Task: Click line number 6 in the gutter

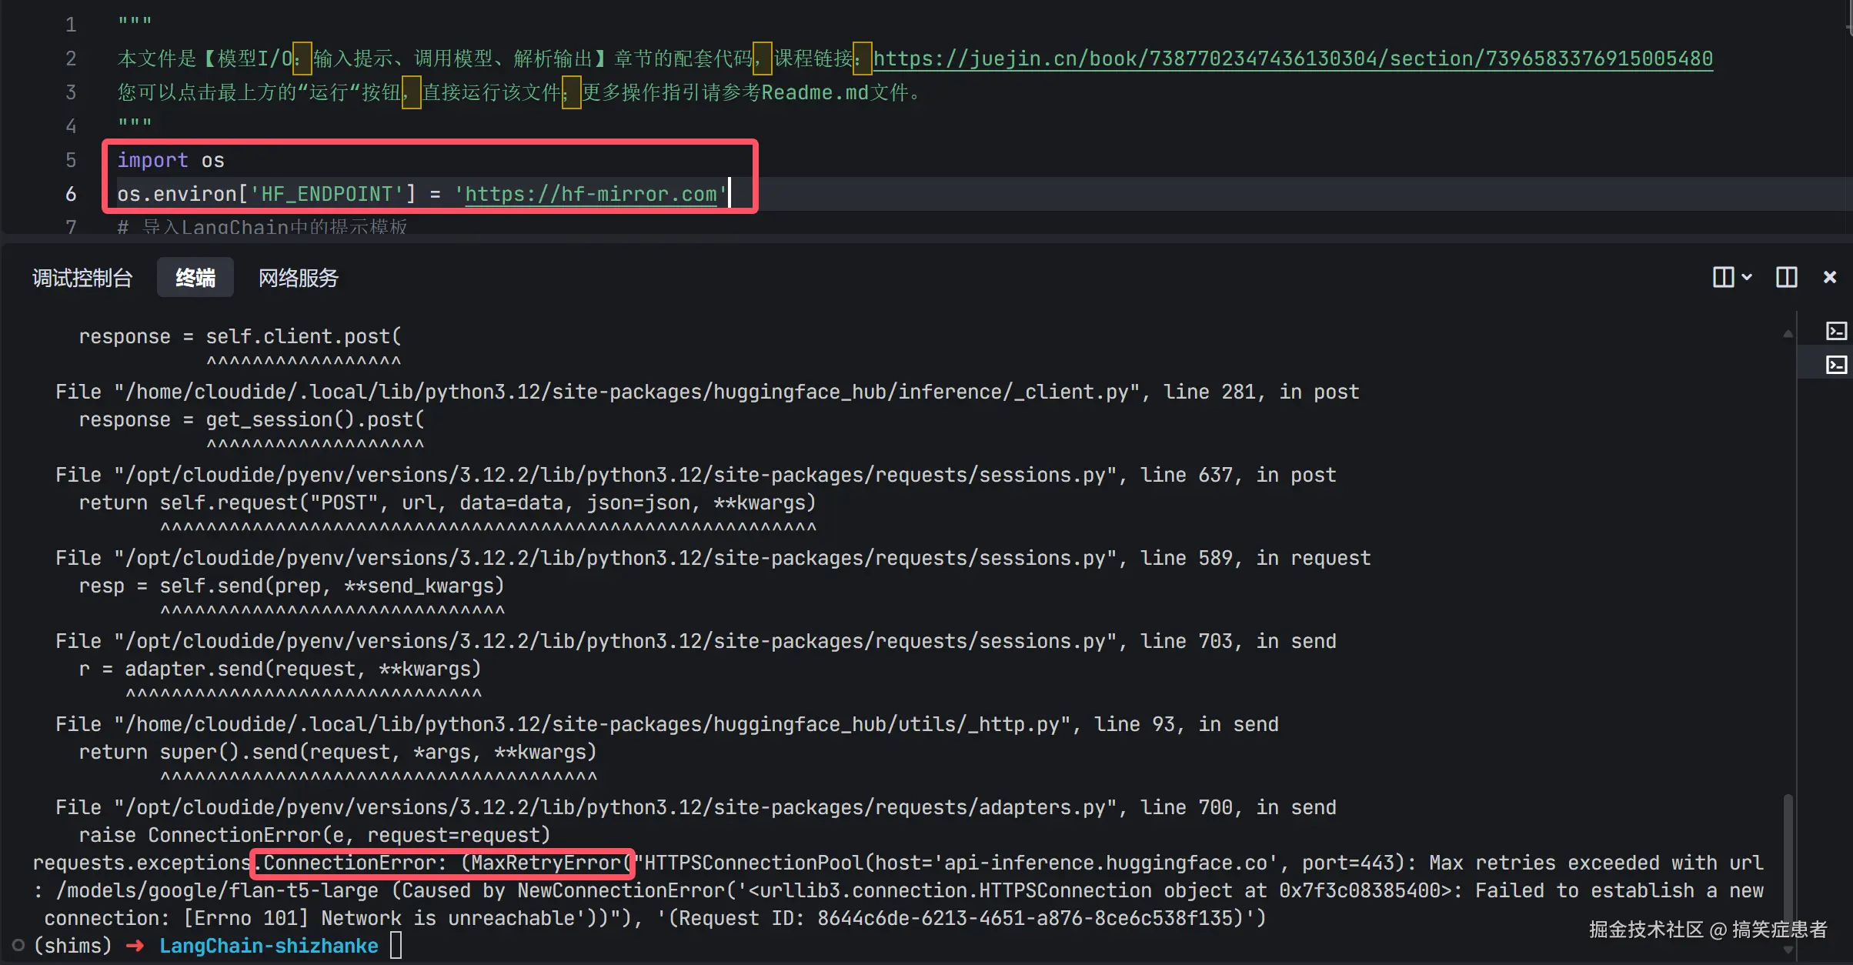Action: tap(71, 194)
